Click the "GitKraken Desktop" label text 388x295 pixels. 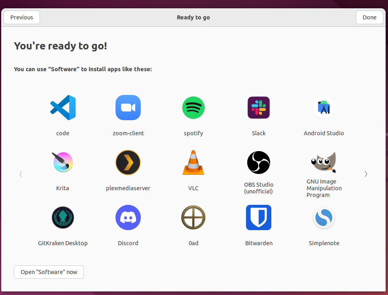tap(63, 243)
